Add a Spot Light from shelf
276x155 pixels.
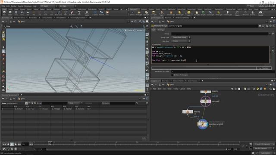tap(146, 13)
